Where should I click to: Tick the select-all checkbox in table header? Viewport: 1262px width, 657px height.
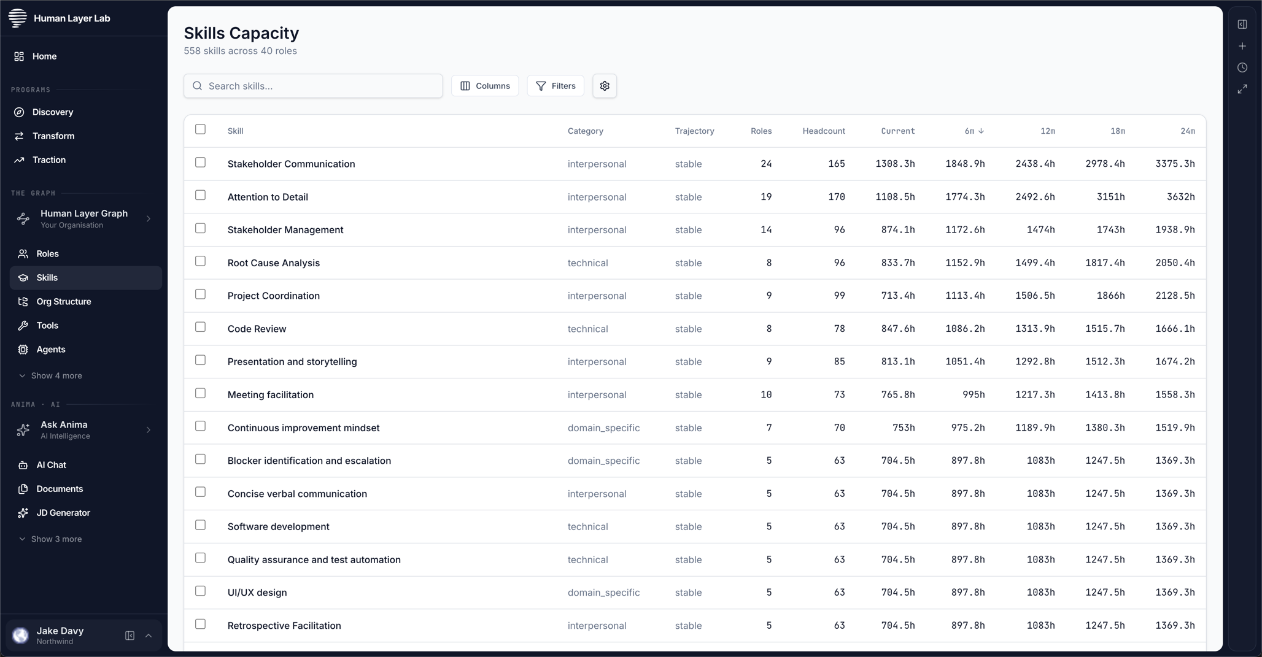point(200,129)
